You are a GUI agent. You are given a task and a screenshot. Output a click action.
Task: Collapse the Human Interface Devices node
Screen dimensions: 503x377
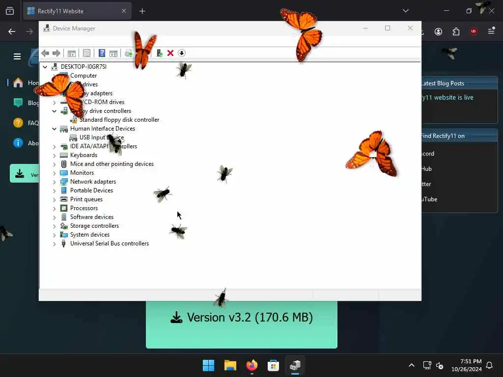(54, 129)
